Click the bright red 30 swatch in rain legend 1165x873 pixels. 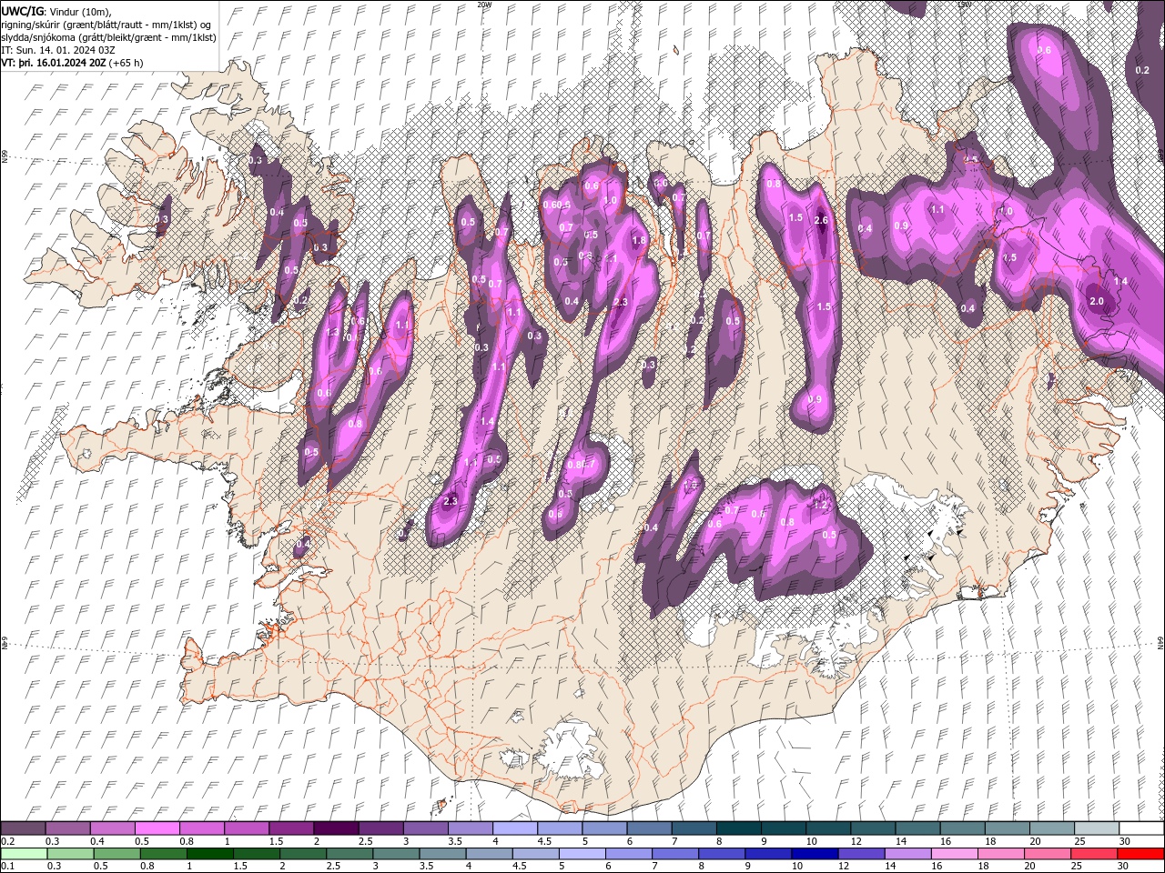(1141, 854)
